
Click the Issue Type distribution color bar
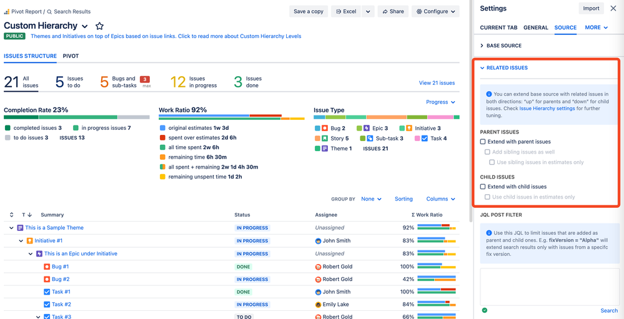point(387,117)
